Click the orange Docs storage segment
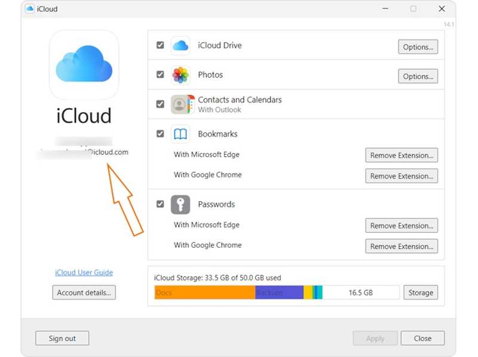478x357 pixels. (205, 293)
